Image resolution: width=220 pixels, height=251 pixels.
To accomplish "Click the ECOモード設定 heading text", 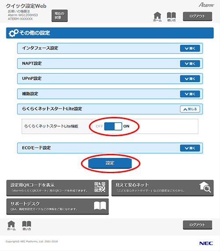I will pos(37,148).
